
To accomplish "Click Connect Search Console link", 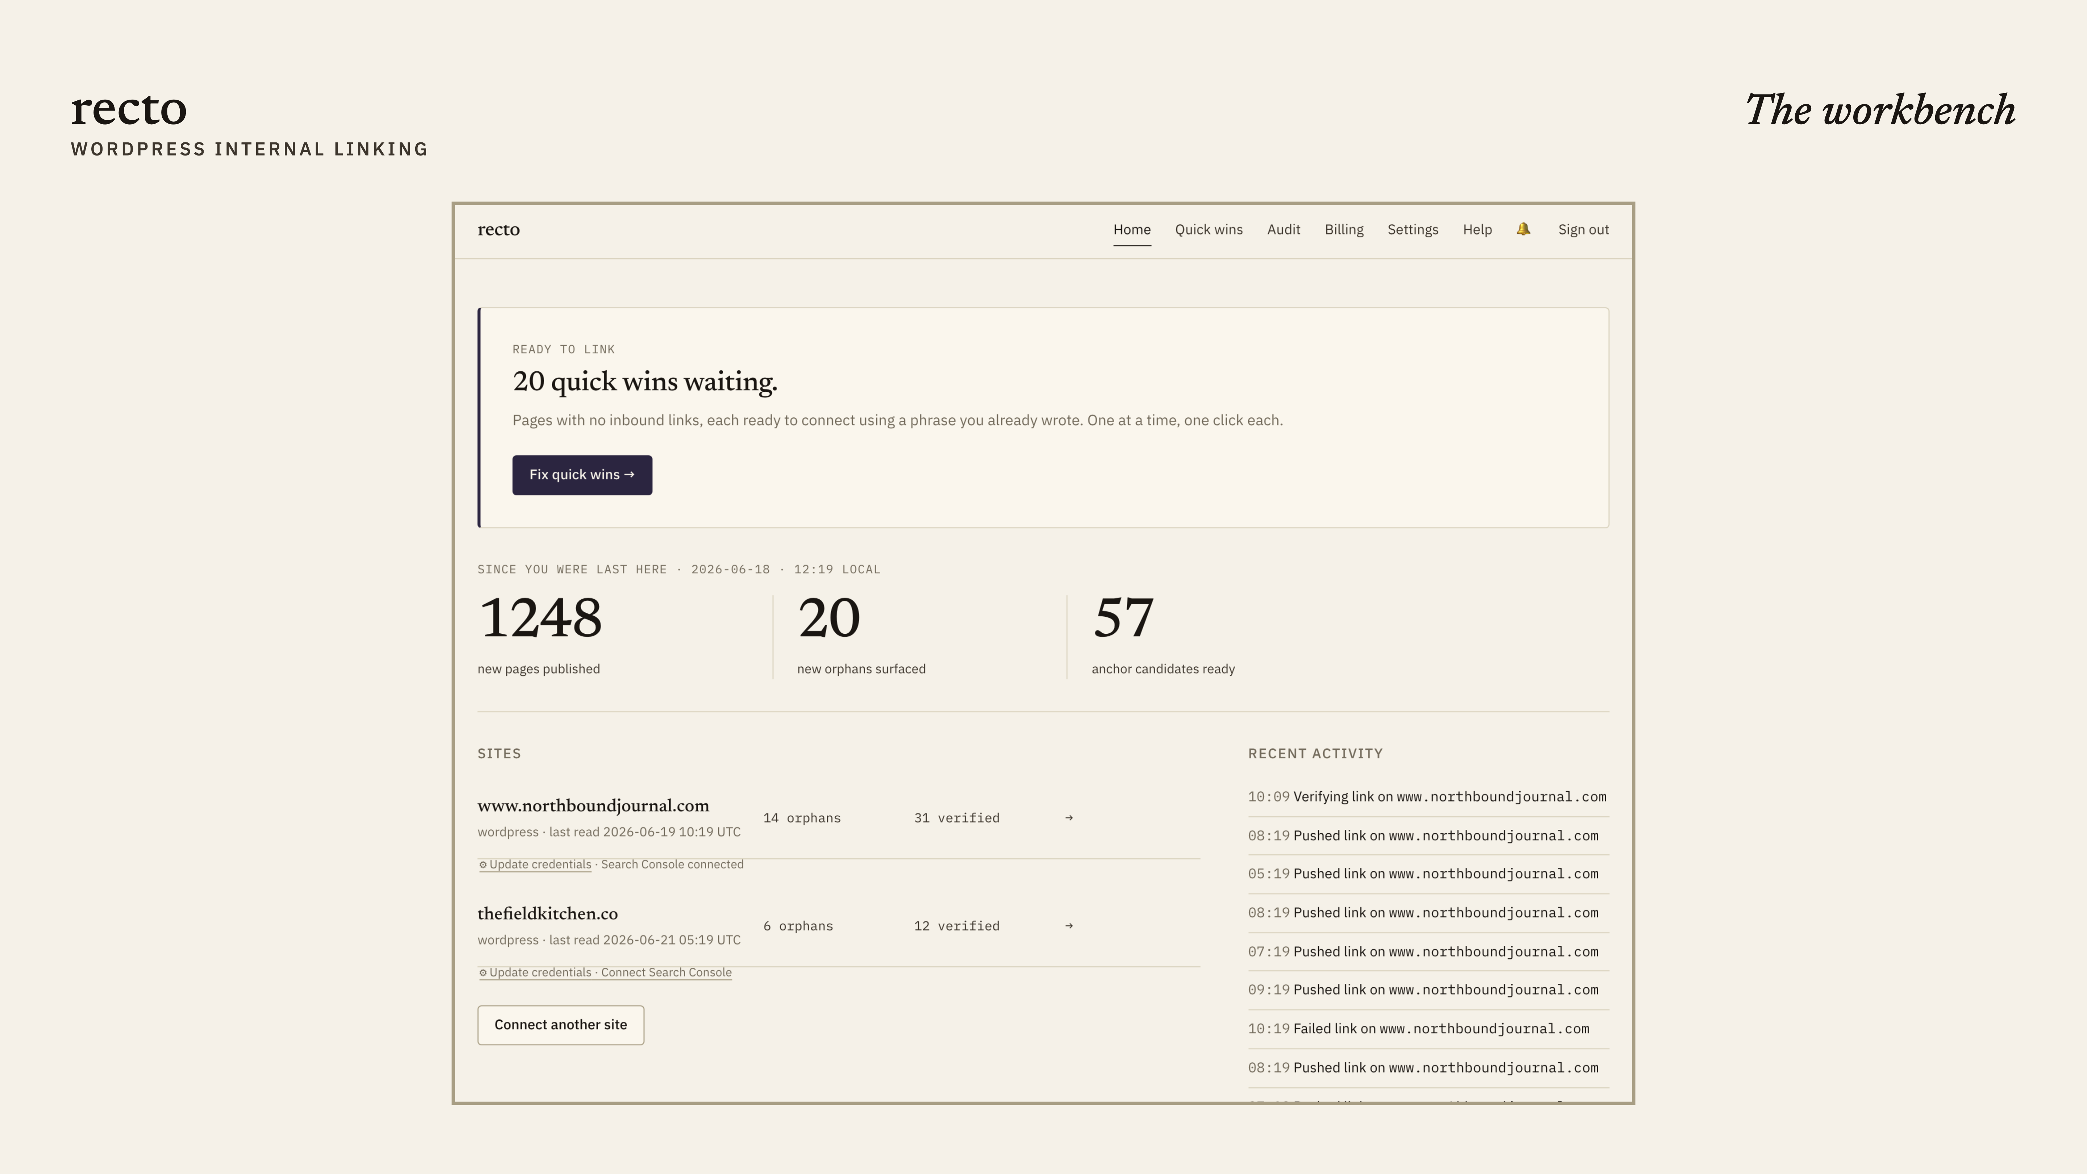I will (x=666, y=972).
